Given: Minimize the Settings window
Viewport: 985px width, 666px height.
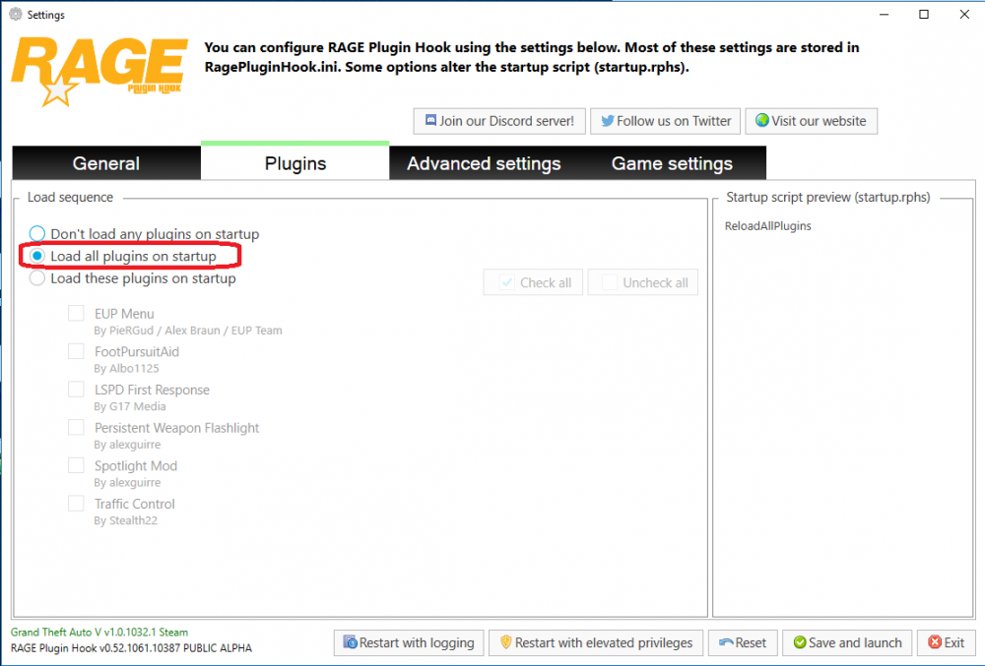Looking at the screenshot, I should (x=884, y=14).
